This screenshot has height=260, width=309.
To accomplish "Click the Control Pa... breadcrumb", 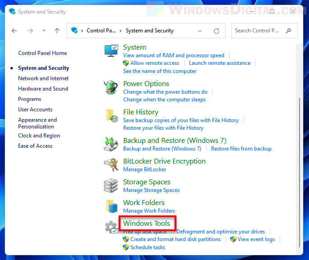I will [101, 31].
